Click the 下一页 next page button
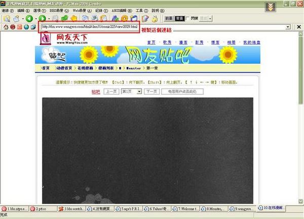This screenshot has height=219, width=304. (x=152, y=92)
